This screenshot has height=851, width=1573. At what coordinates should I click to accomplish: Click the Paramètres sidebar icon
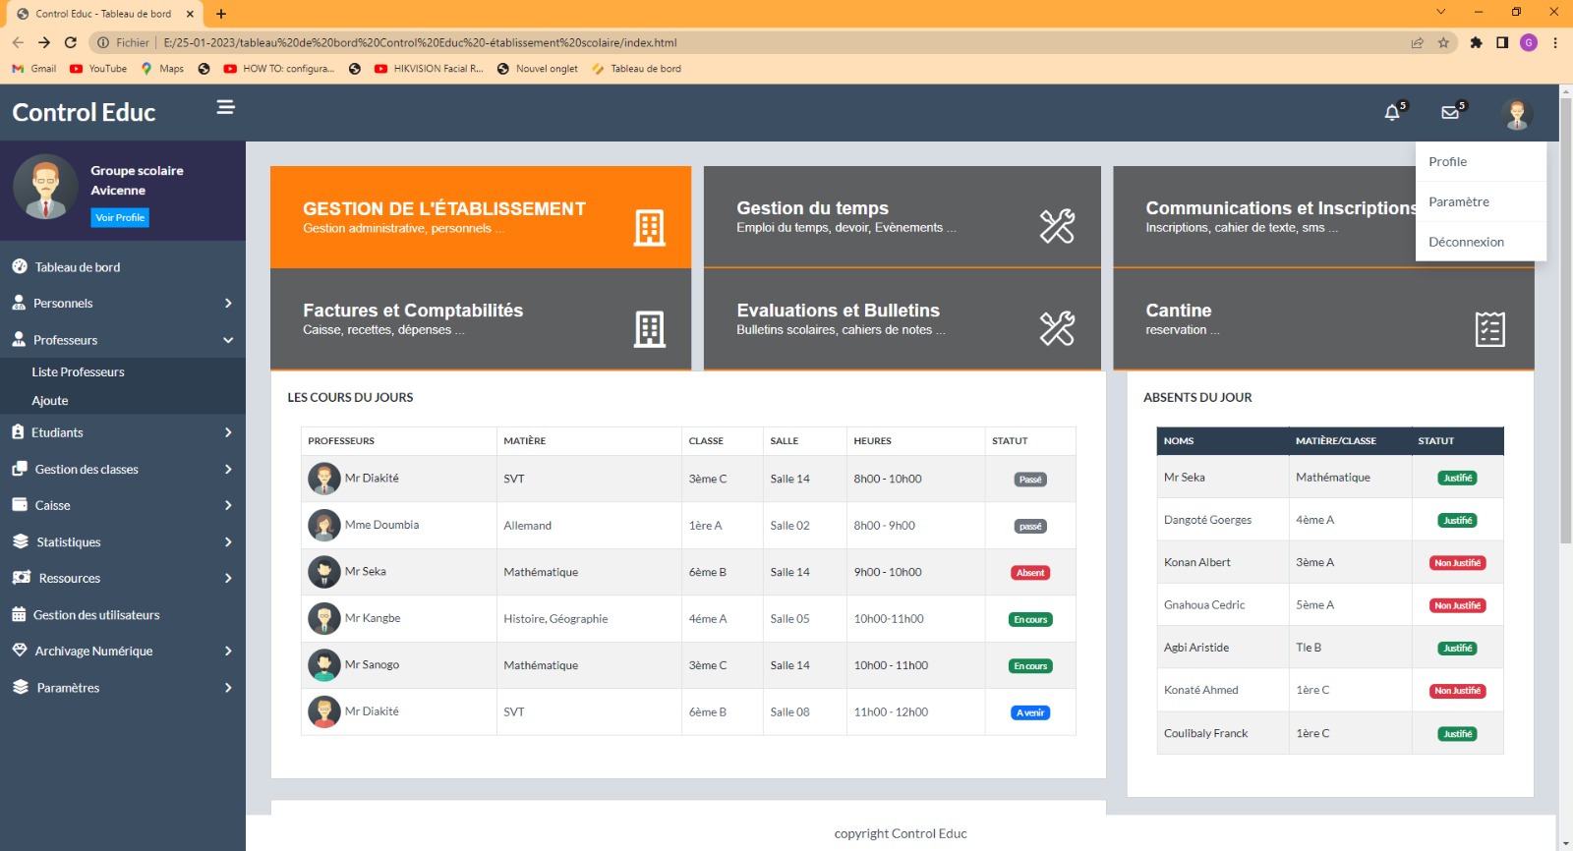[21, 687]
